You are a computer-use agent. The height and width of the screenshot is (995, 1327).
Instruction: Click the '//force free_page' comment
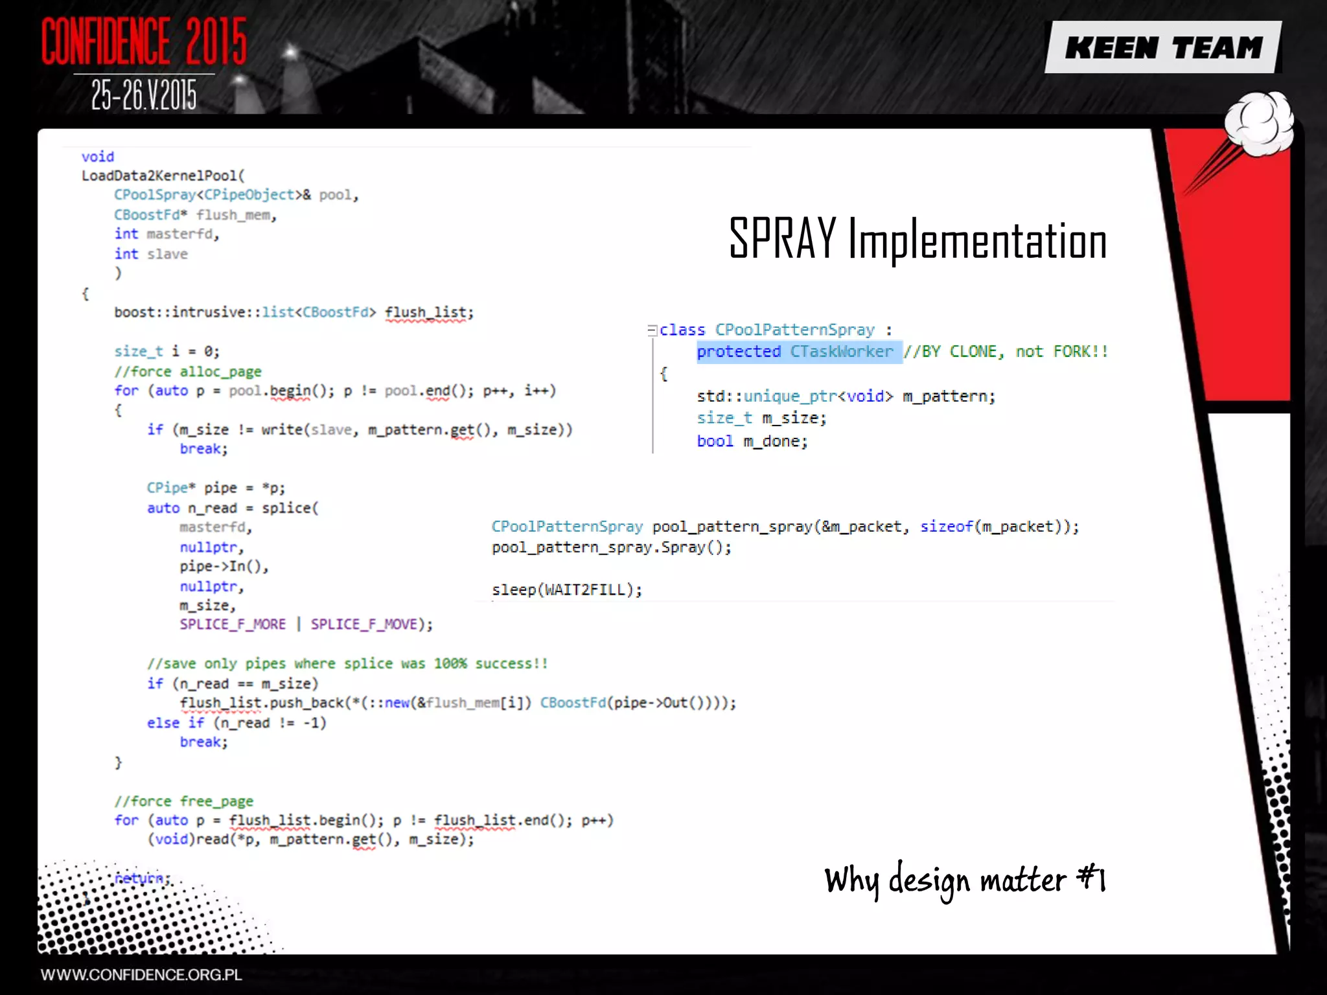coord(184,801)
